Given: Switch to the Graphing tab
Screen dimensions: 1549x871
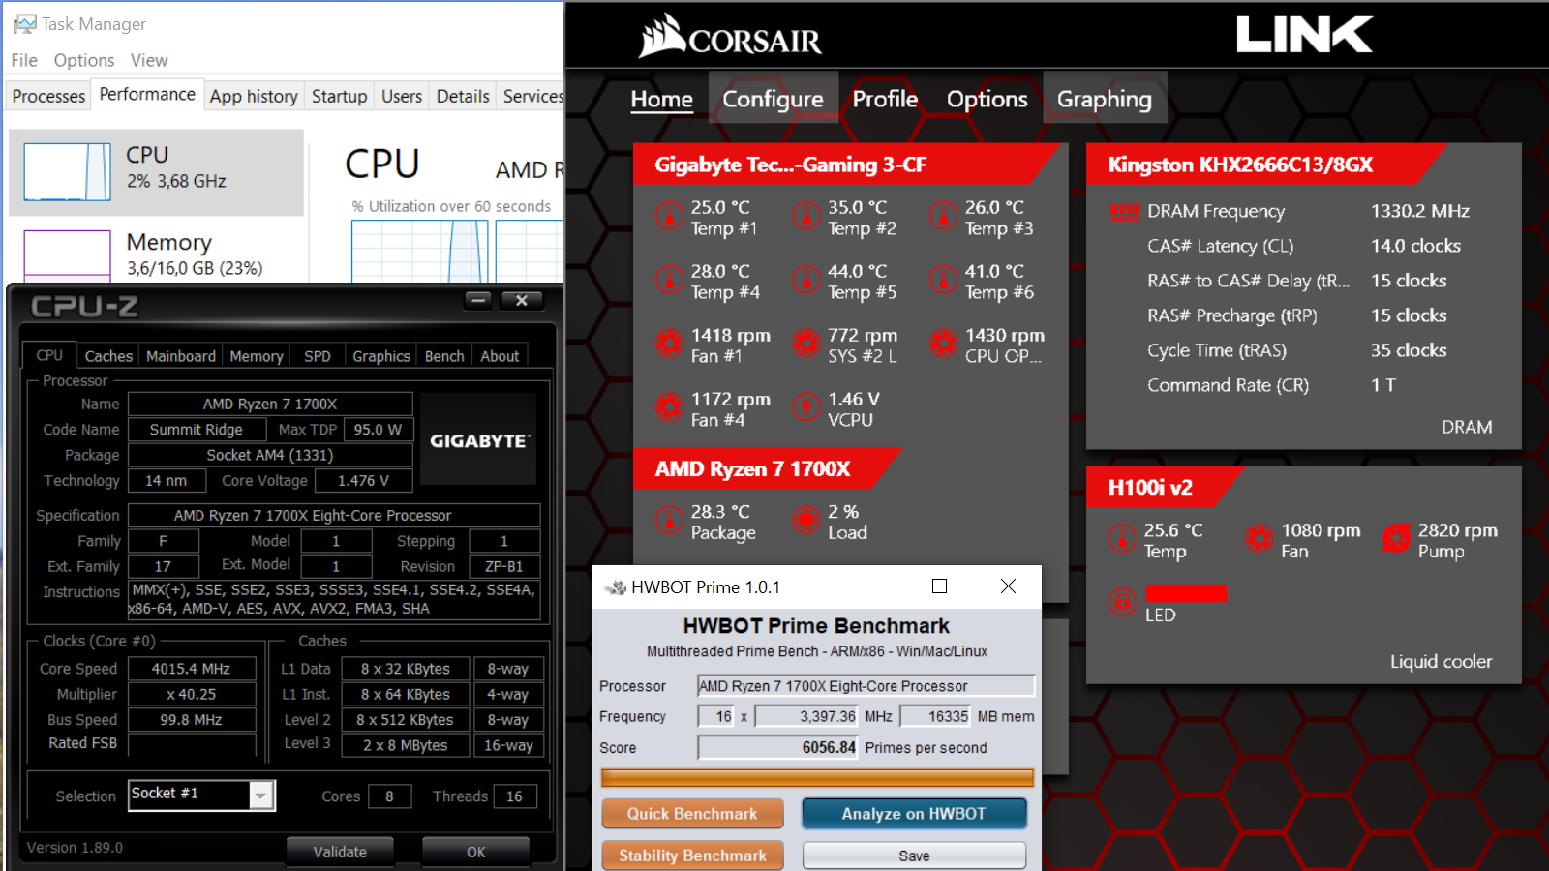Looking at the screenshot, I should tap(1104, 98).
